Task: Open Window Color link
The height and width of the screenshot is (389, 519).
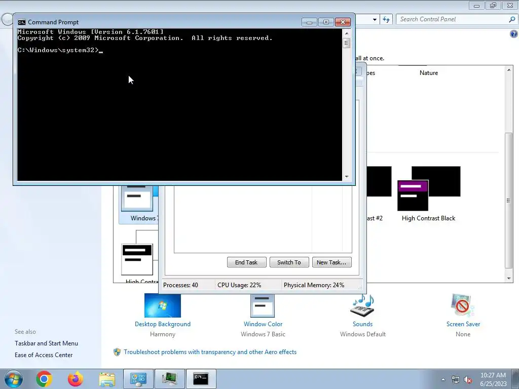Action: (263, 324)
